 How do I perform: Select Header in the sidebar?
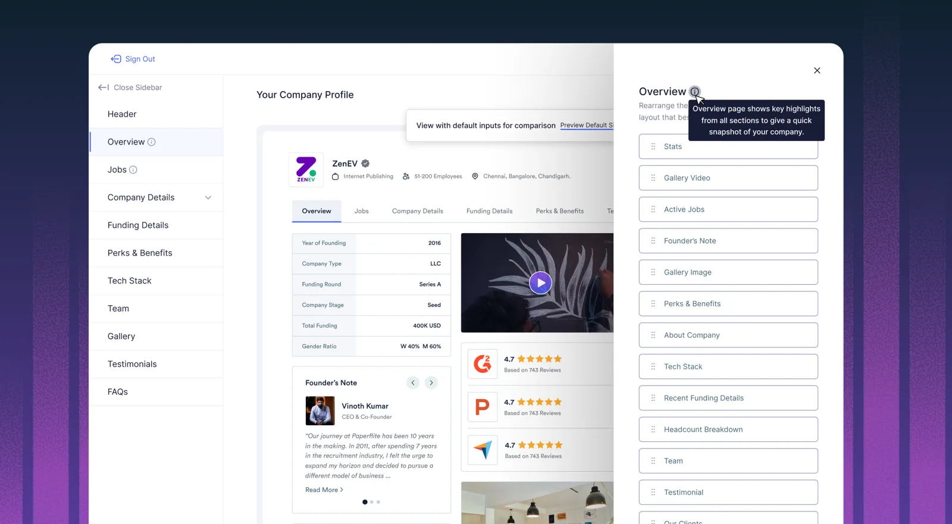(156, 114)
